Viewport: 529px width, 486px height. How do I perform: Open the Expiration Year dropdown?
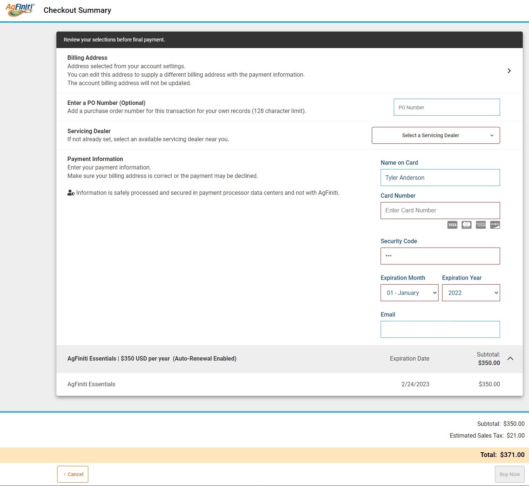tap(471, 293)
